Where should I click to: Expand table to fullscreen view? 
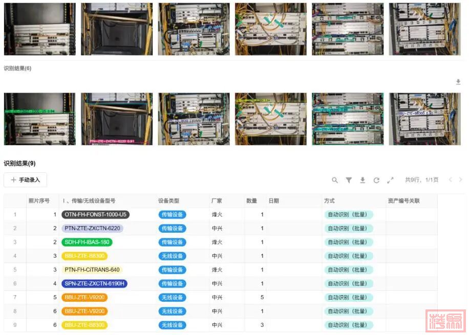coord(390,180)
